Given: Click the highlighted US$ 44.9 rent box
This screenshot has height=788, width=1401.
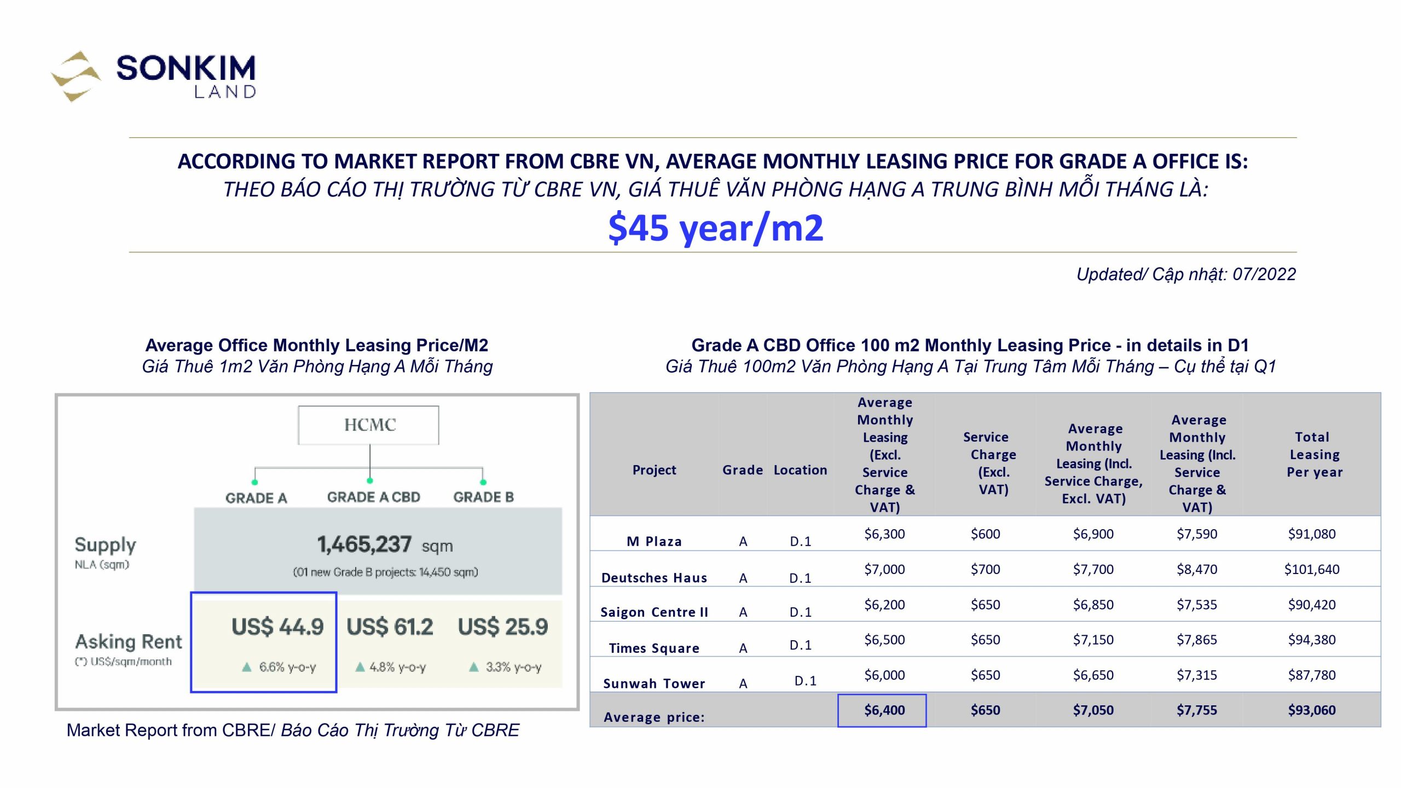Looking at the screenshot, I should pos(264,642).
